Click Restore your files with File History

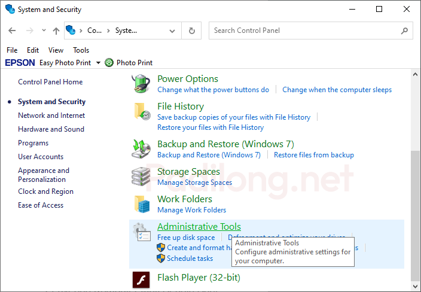(x=210, y=127)
